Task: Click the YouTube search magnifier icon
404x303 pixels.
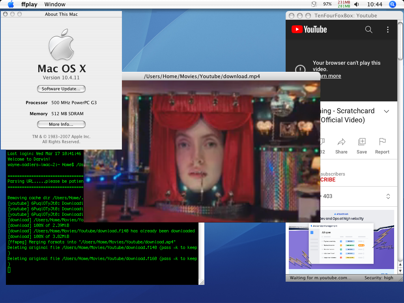Action: pyautogui.click(x=369, y=30)
